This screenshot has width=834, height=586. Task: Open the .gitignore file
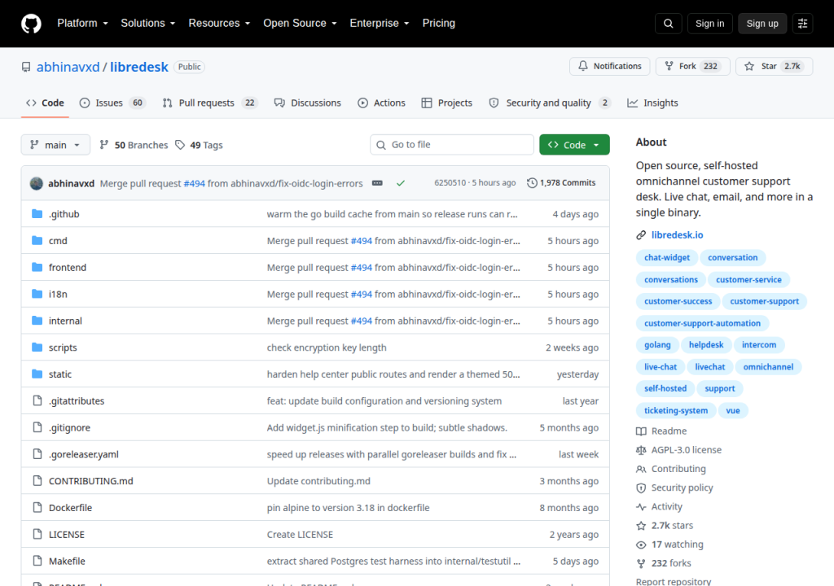coord(70,427)
